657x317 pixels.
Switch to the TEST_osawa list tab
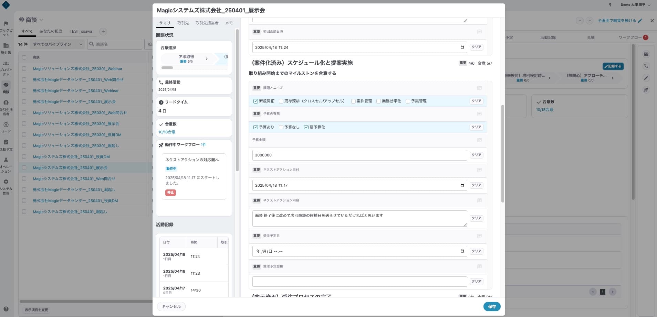click(81, 31)
